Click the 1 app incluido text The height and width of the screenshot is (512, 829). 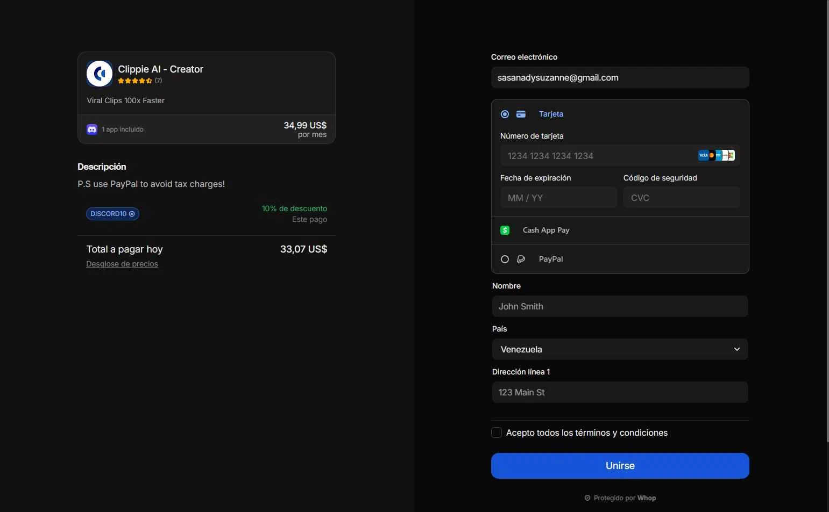click(123, 129)
